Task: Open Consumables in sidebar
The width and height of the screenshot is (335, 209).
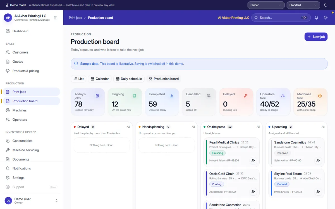Action: tap(31, 141)
